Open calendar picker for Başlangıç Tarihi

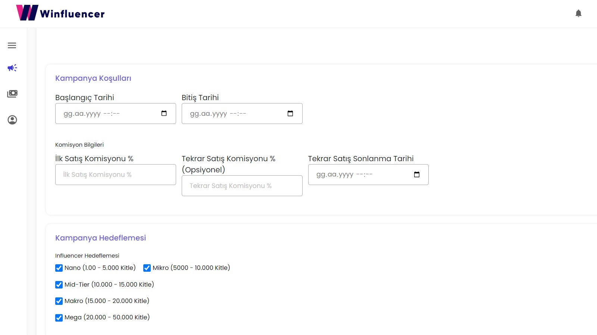[164, 114]
